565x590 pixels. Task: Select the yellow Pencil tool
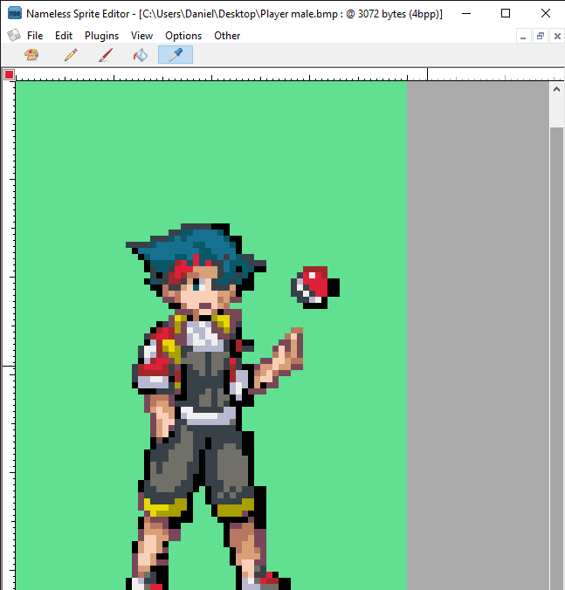click(x=71, y=55)
